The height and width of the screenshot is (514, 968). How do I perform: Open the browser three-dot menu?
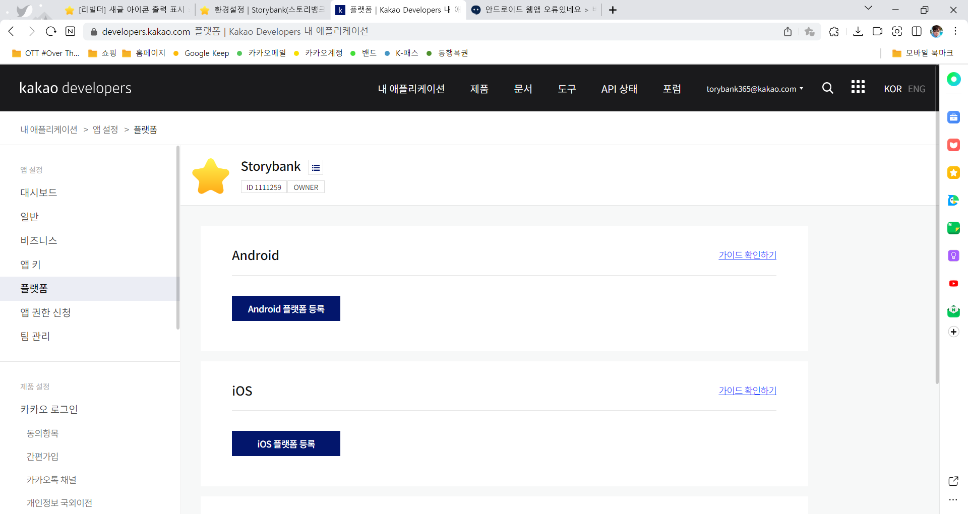click(x=955, y=31)
